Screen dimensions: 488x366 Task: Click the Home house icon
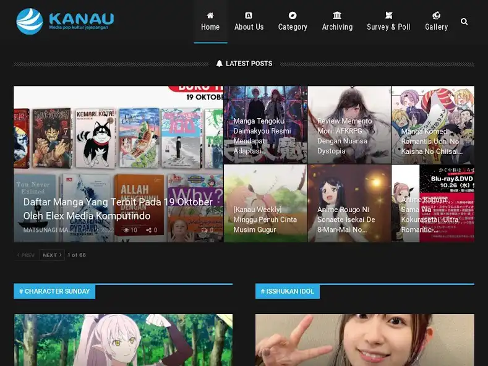point(210,15)
